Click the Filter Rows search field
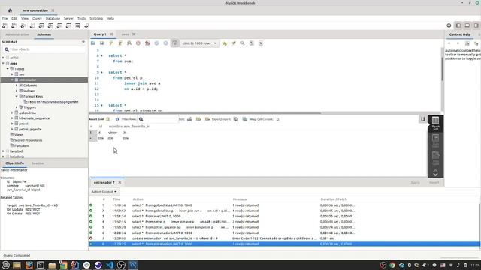The width and height of the screenshot is (481, 270). pyautogui.click(x=158, y=119)
